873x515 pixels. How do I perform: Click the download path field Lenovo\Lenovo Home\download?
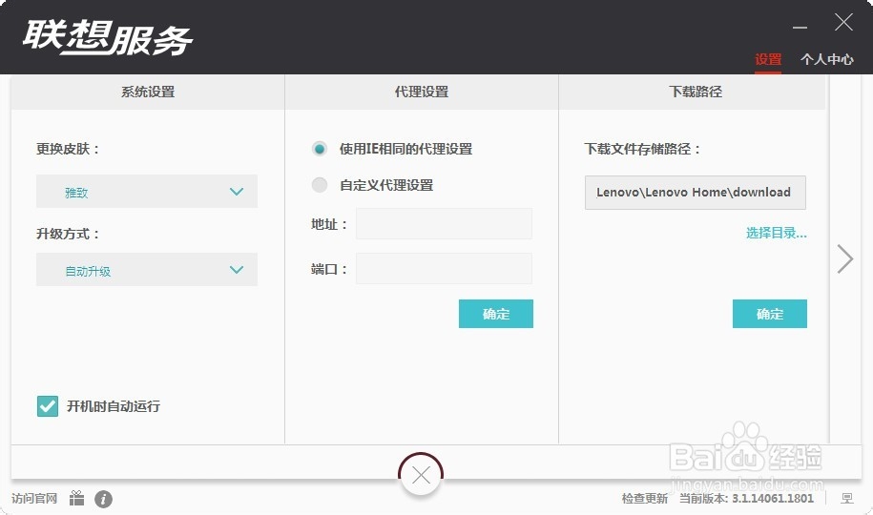(x=696, y=193)
